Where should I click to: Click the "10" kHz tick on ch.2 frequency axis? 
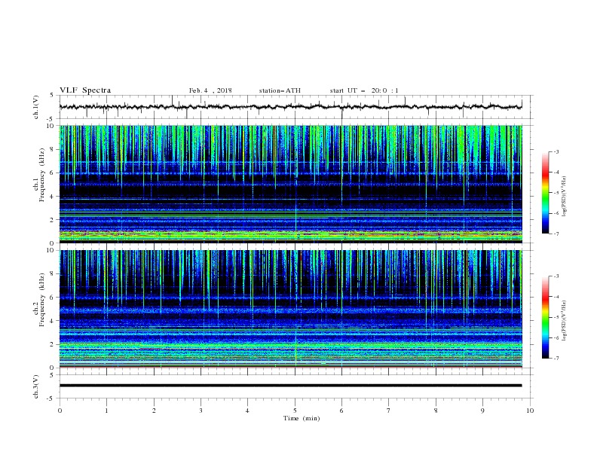[x=51, y=250]
